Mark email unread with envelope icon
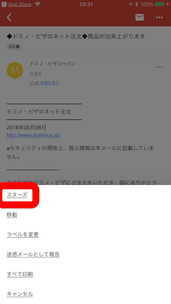The width and height of the screenshot is (171, 304). coord(140,17)
